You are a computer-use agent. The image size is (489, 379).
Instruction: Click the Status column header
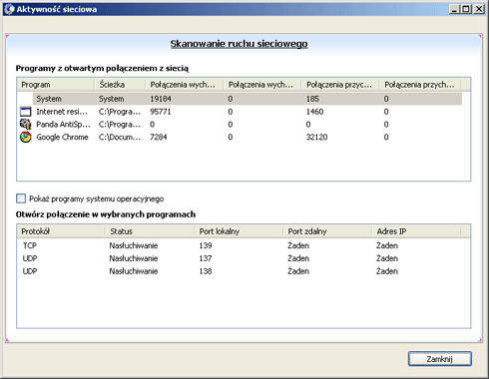[150, 231]
